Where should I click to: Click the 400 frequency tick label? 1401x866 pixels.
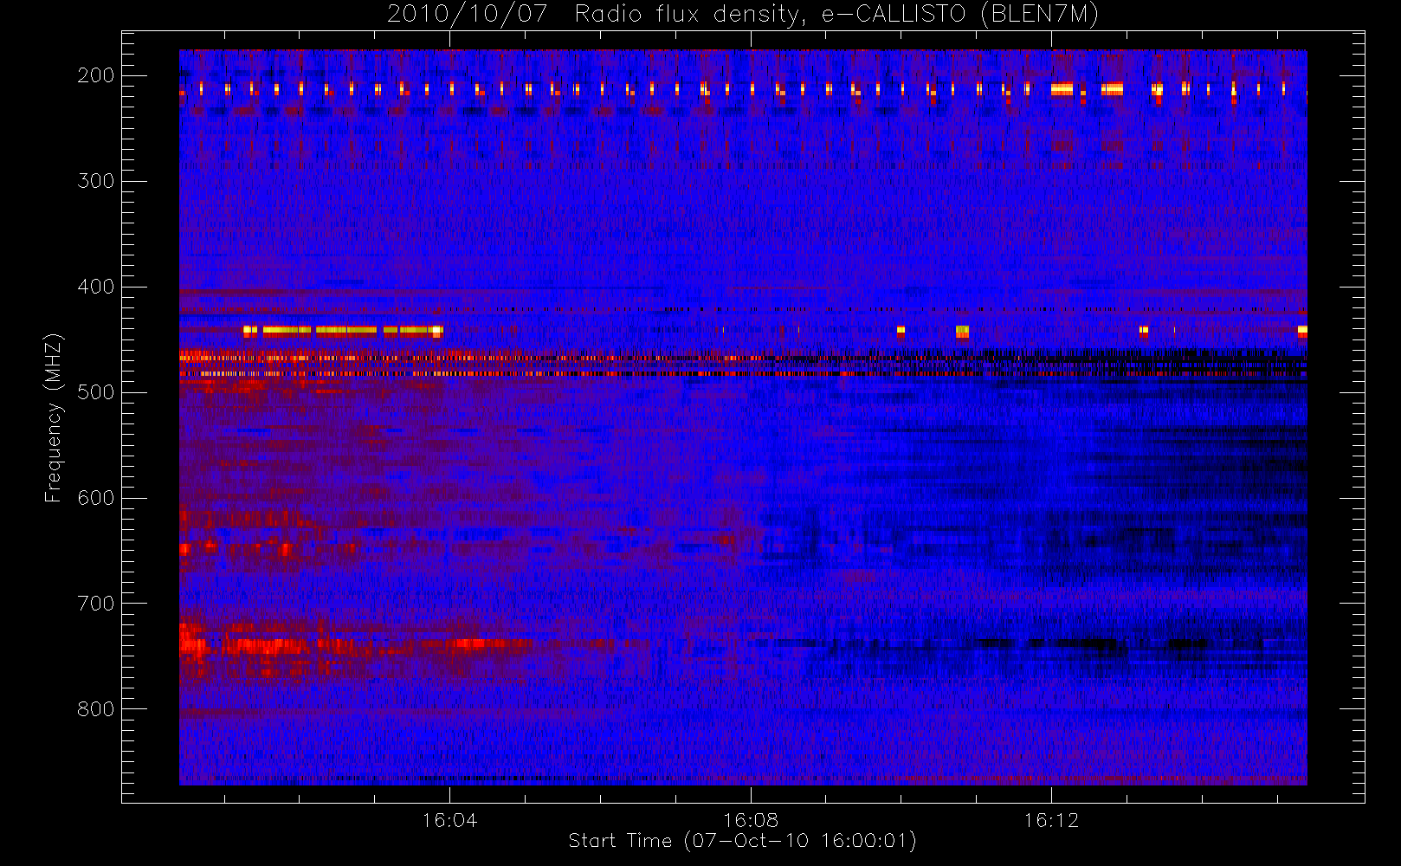click(96, 287)
